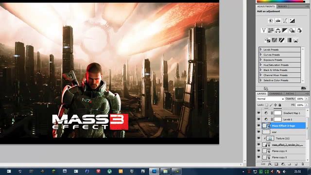Toggle lock image pixels brush icon
This screenshot has height=175, width=311.
pyautogui.click(x=271, y=105)
